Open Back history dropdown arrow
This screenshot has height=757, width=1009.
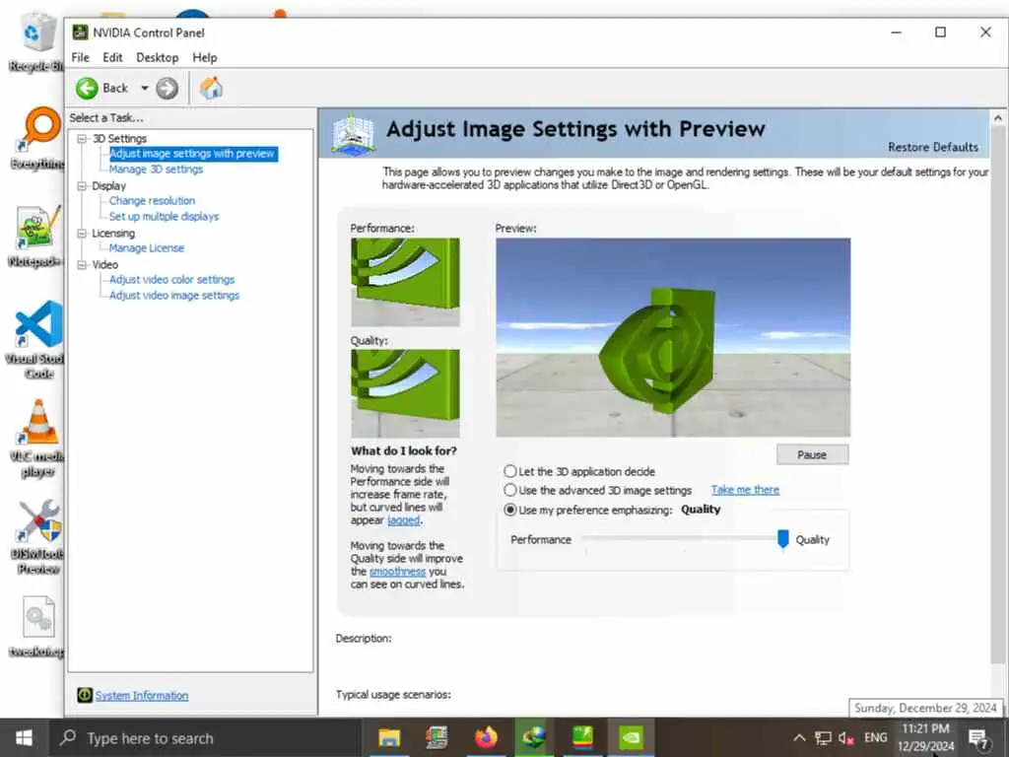(145, 88)
